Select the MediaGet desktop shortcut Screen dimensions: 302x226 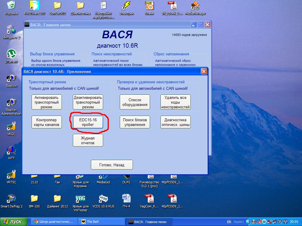tap(104, 179)
